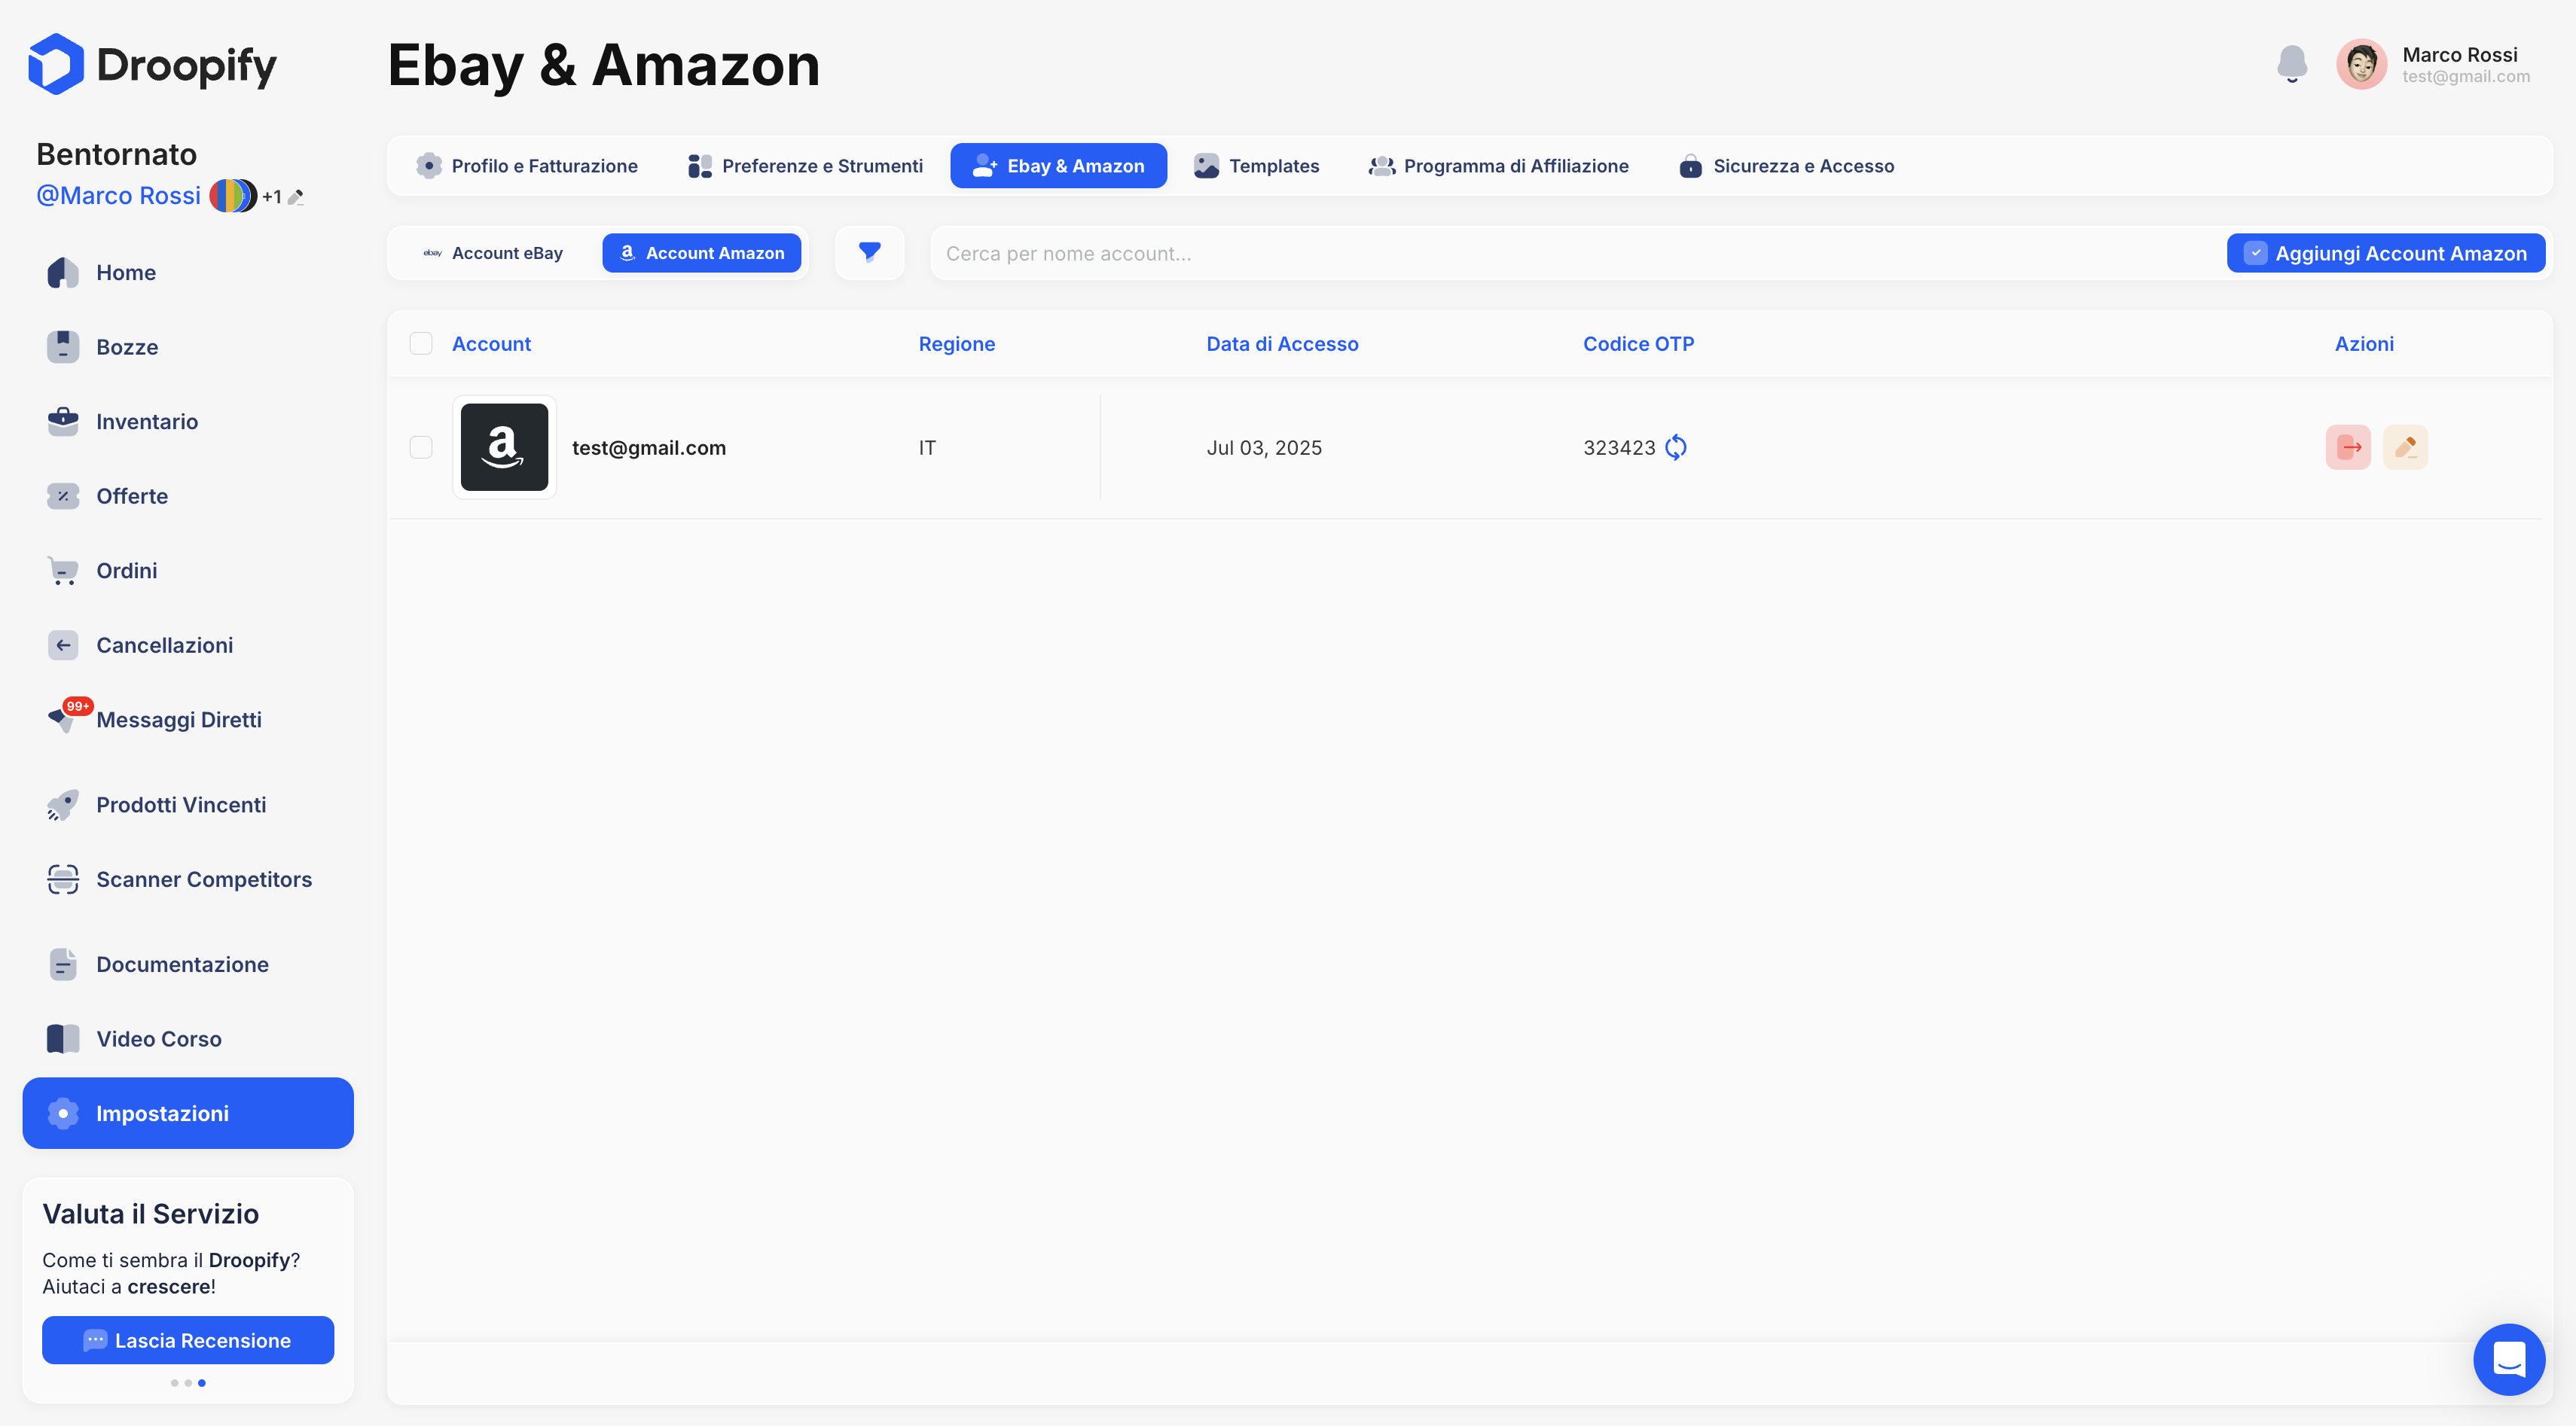This screenshot has width=2576, height=1426.
Task: Click the Bozze draft icon
Action: tap(63, 347)
